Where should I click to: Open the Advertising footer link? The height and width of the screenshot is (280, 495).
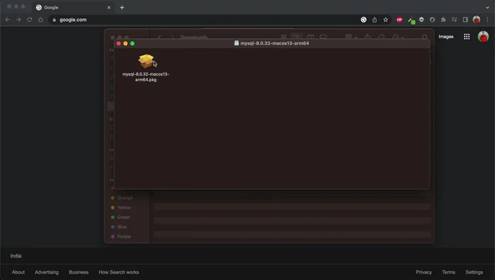[x=47, y=272]
